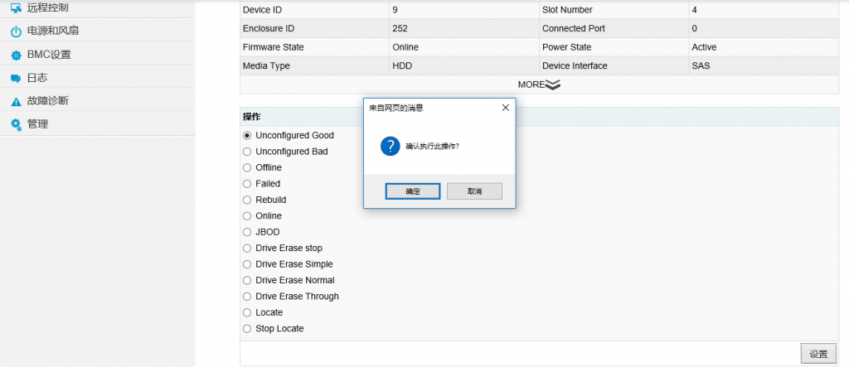Expand the MORE details chevron
The image size is (849, 367).
[552, 85]
